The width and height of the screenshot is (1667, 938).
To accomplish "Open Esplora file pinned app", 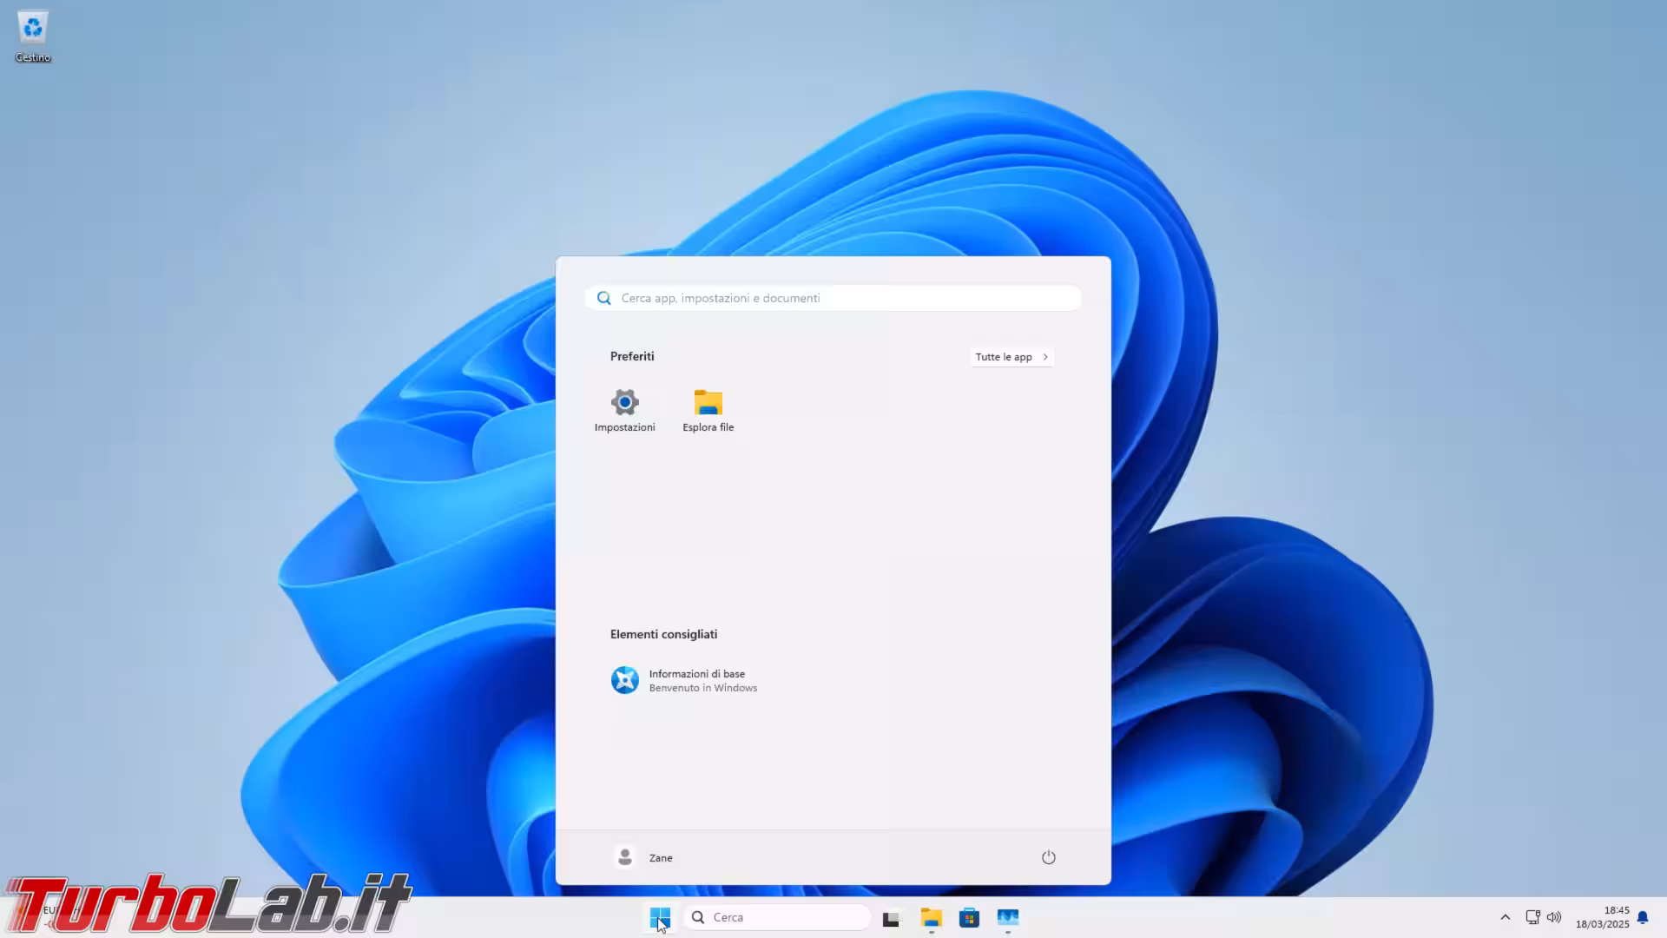I will point(708,410).
